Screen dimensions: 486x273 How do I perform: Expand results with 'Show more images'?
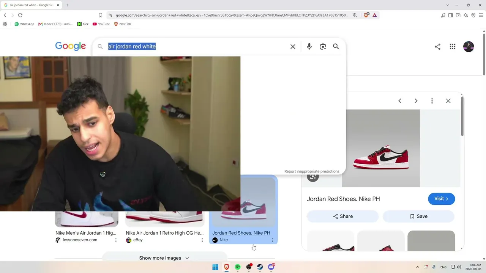coord(164,258)
